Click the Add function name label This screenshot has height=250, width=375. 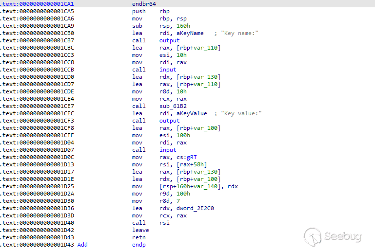click(82, 245)
